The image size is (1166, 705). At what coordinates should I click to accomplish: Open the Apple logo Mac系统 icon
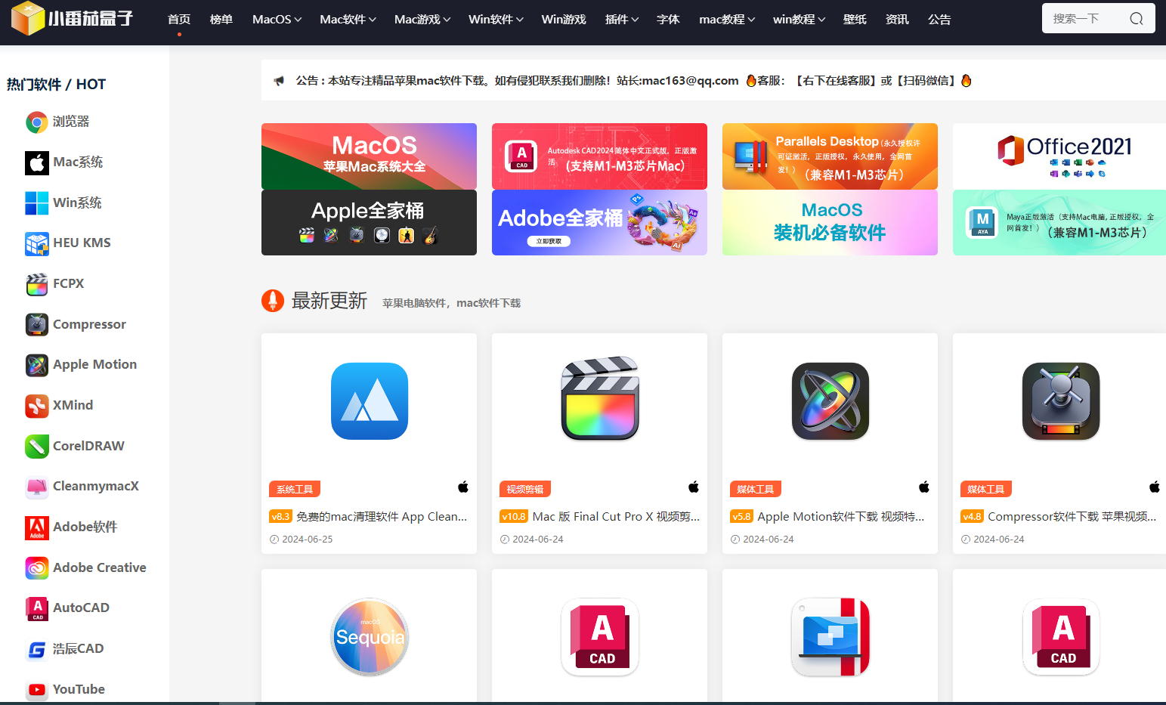(x=37, y=162)
